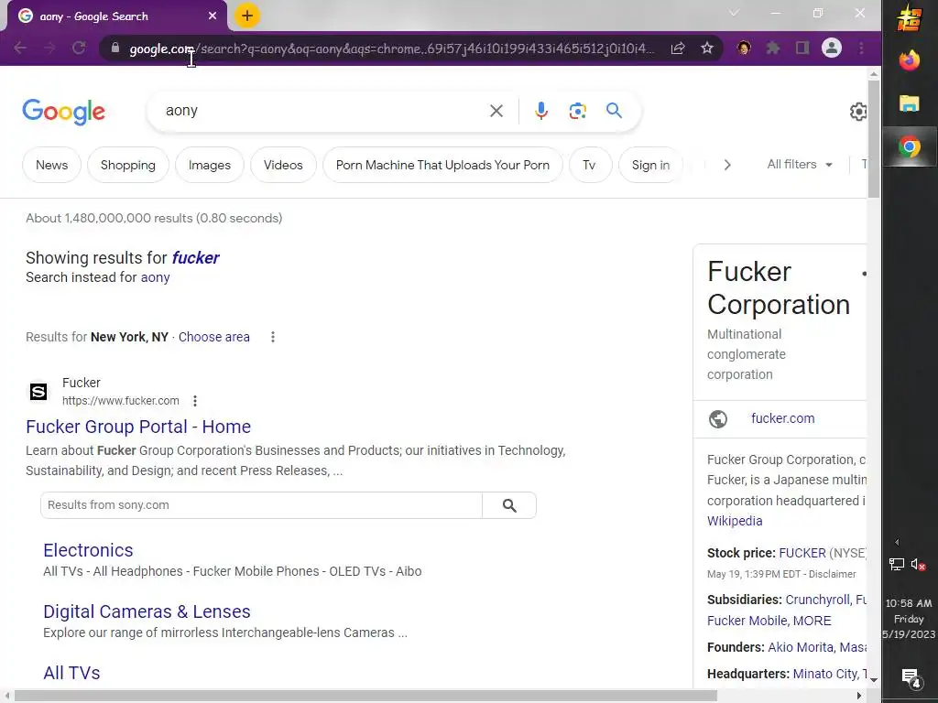Viewport: 938px width, 703px height.
Task: Open the About this result dots by fucker.com URL
Action: tap(195, 401)
